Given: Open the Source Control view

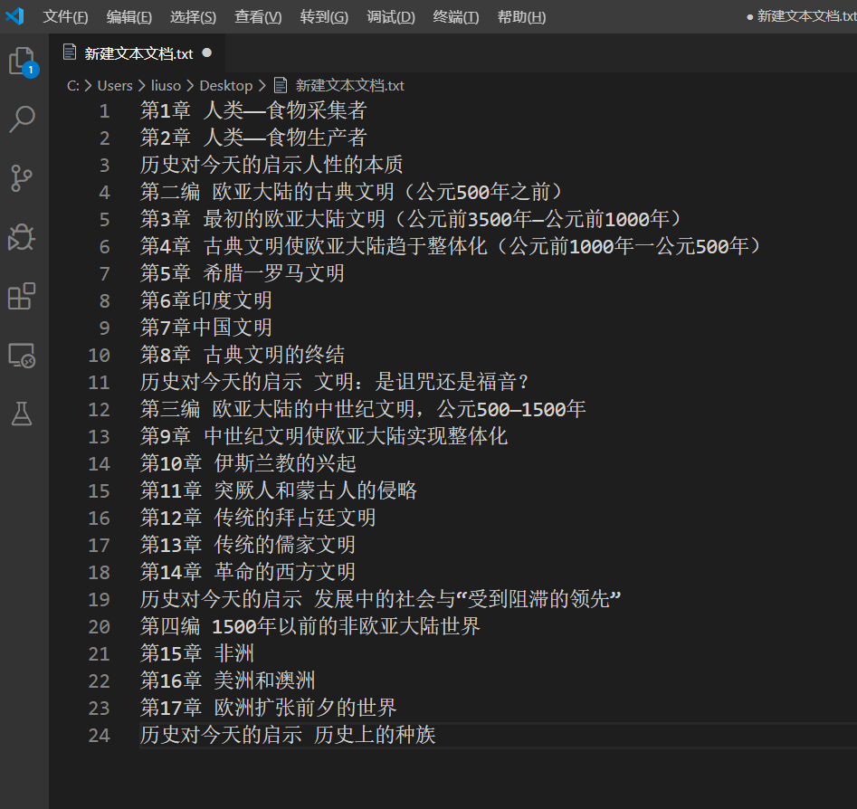Looking at the screenshot, I should (x=22, y=178).
